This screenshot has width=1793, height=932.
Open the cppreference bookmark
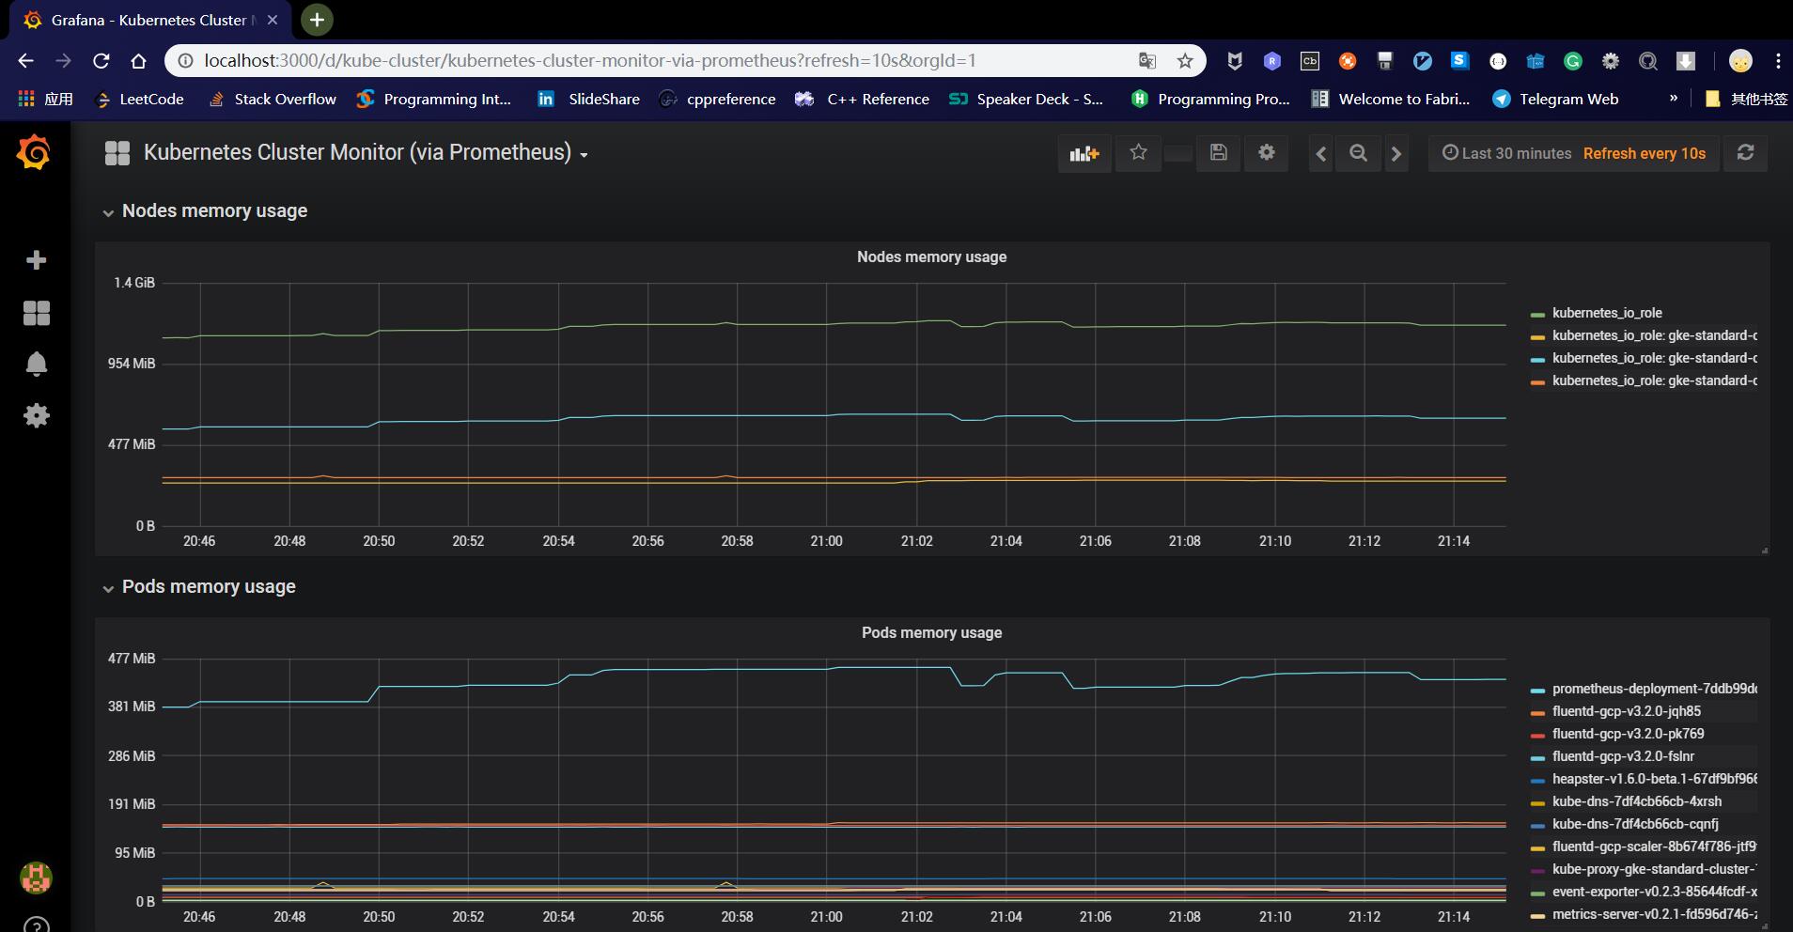pyautogui.click(x=718, y=99)
